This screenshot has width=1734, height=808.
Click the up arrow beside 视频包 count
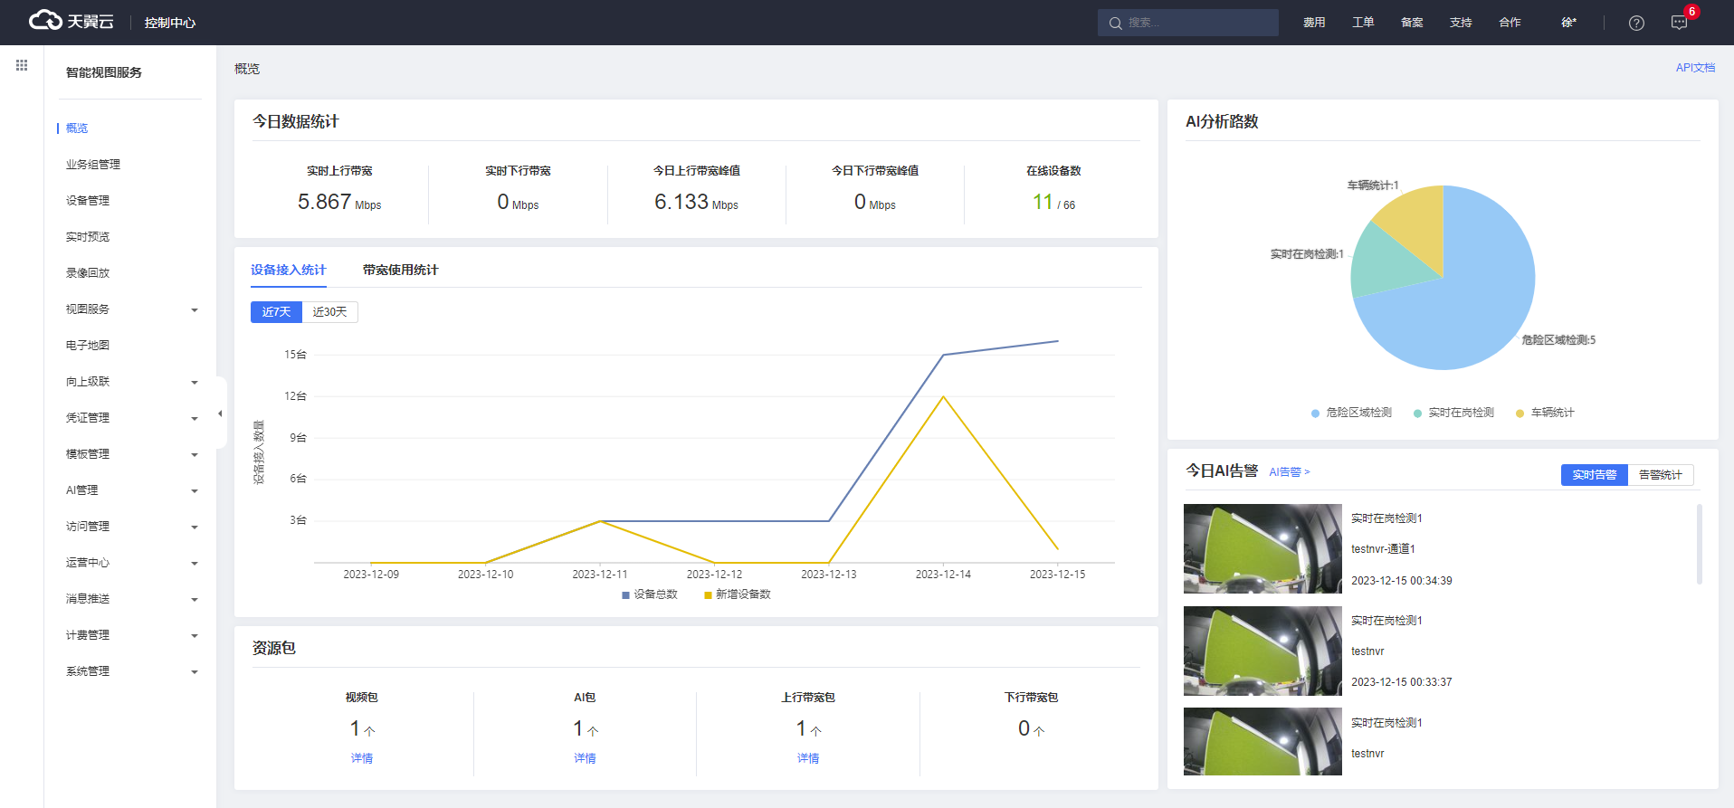click(x=369, y=731)
